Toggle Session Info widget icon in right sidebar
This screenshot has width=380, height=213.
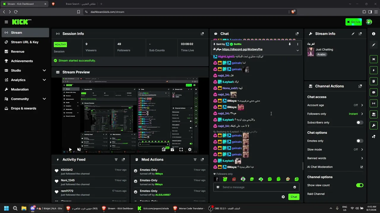pos(373,103)
